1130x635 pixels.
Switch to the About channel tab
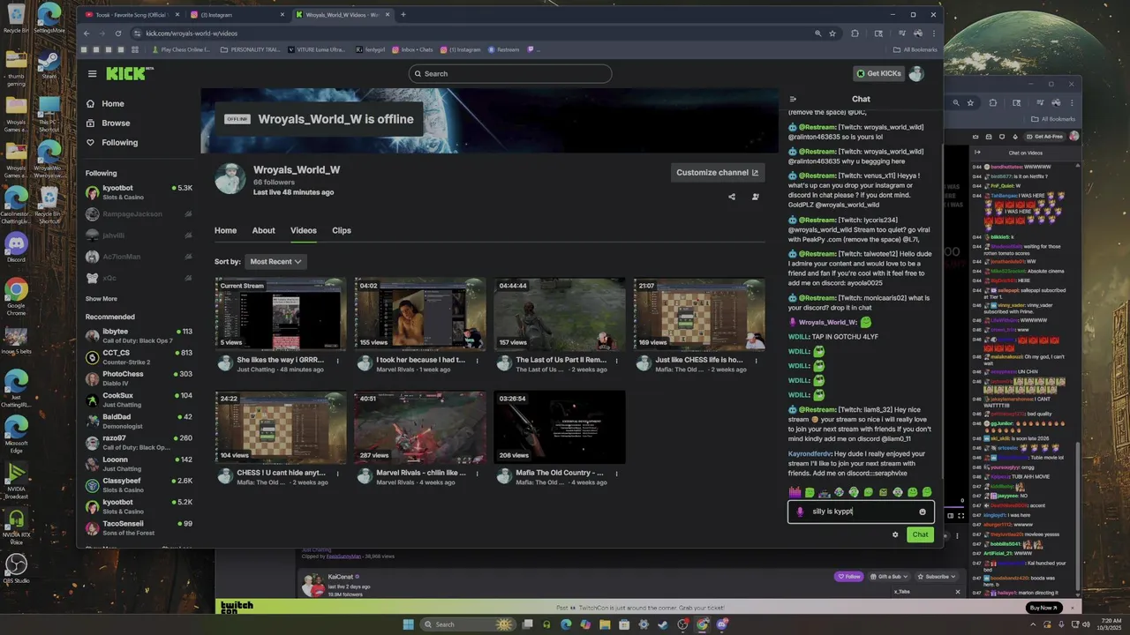263,231
